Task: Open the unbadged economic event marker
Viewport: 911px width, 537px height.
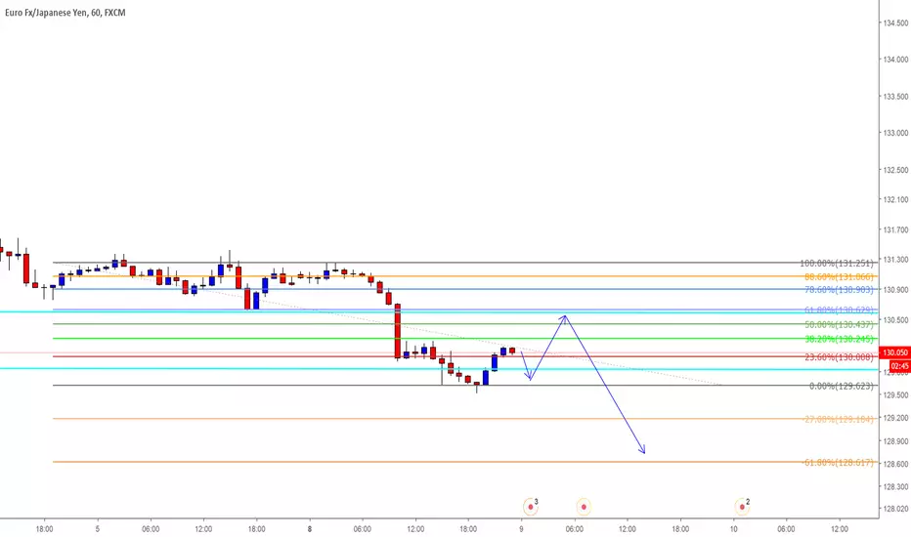Action: 584,507
